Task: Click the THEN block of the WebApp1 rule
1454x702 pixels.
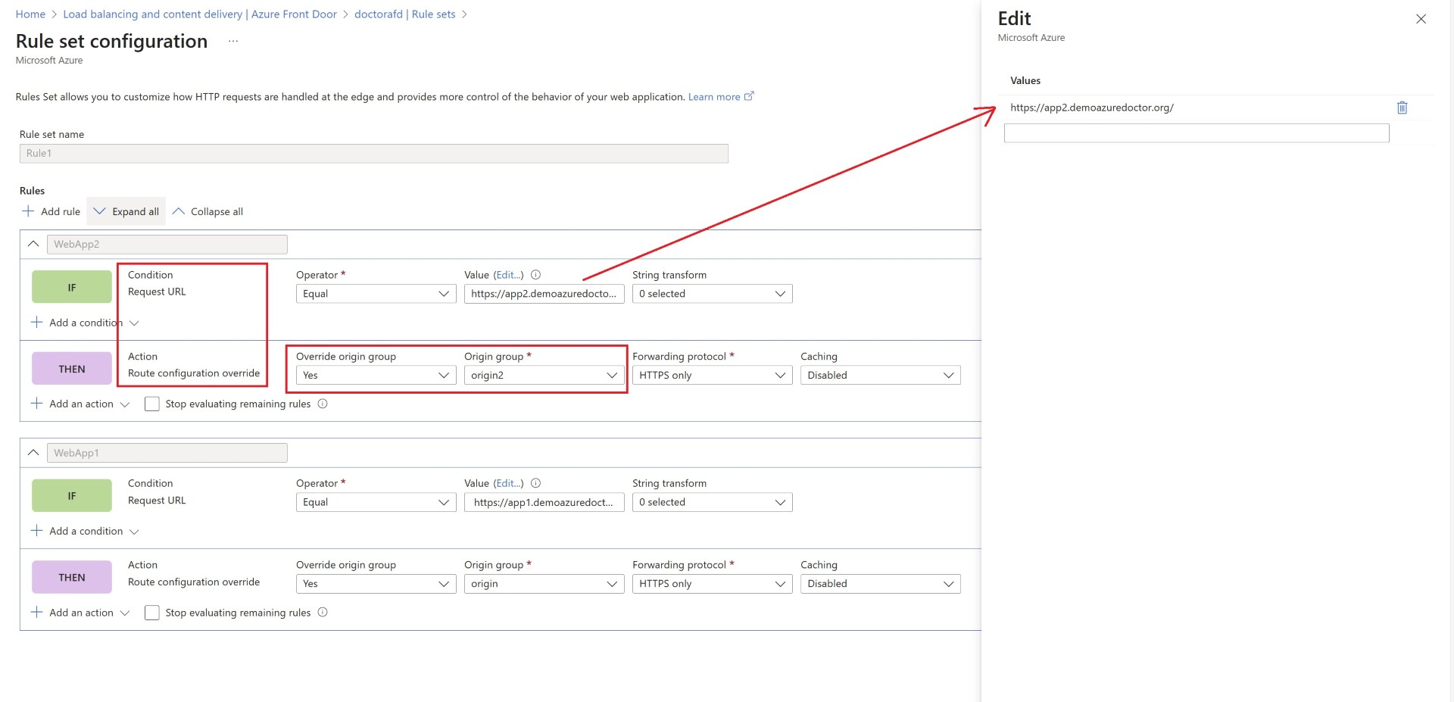Action: coord(72,577)
